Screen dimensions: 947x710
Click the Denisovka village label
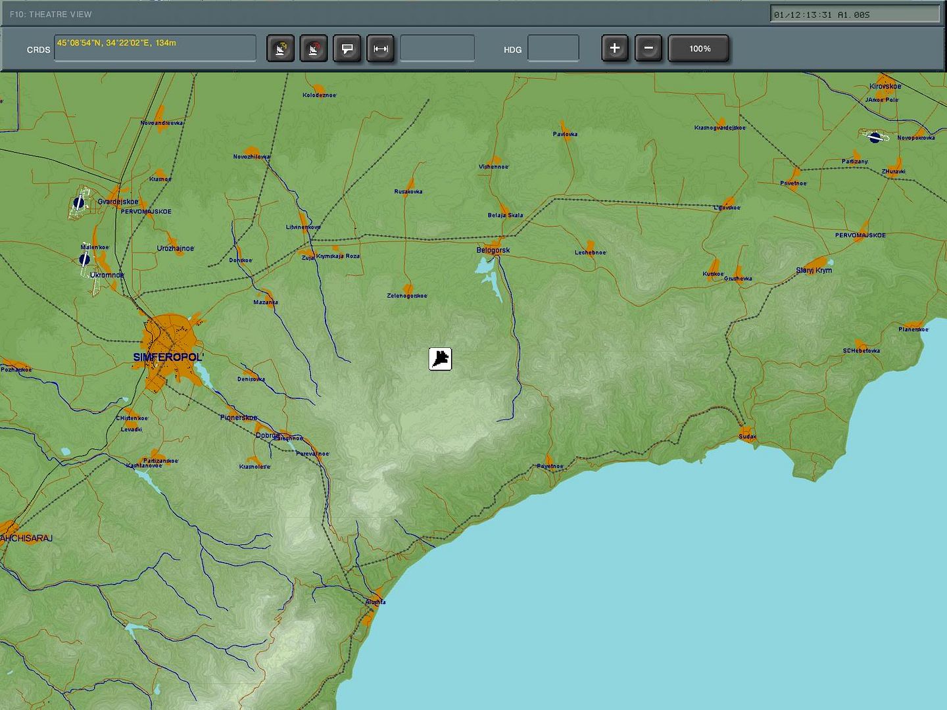(x=251, y=379)
